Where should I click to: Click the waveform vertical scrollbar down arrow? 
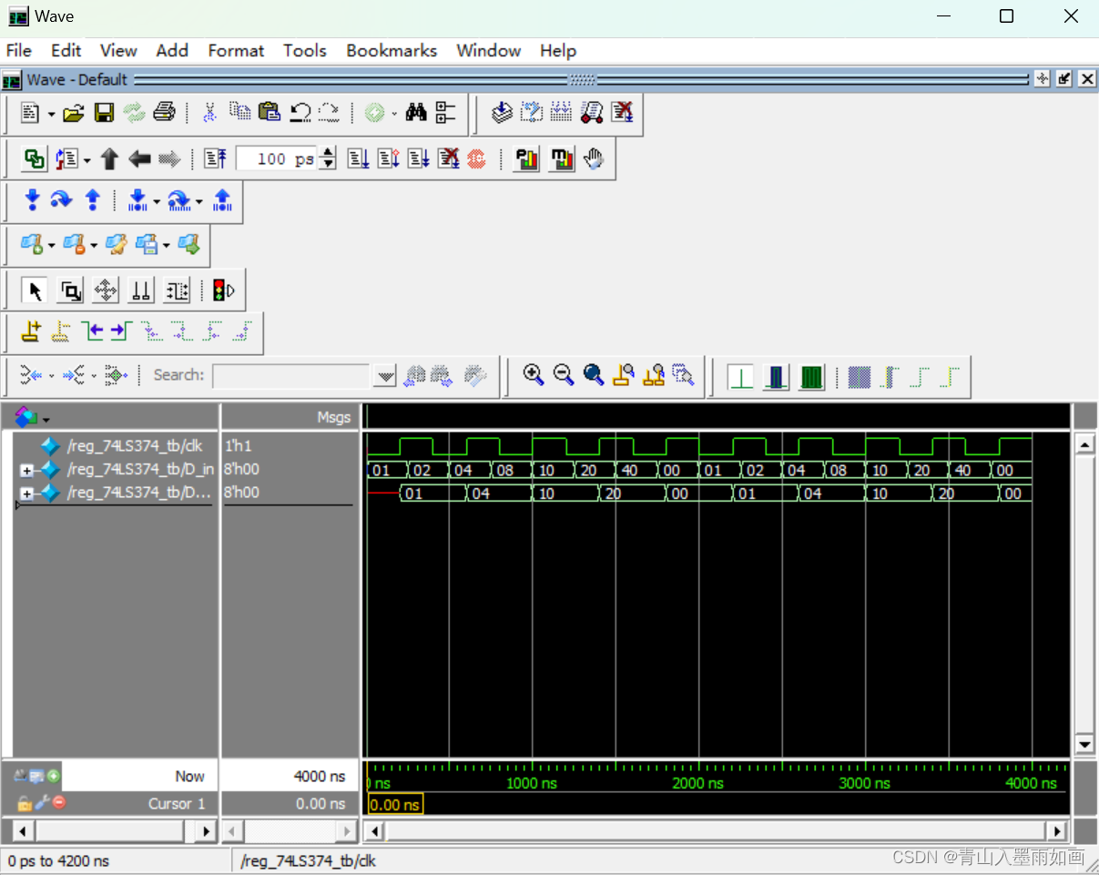[x=1084, y=745]
